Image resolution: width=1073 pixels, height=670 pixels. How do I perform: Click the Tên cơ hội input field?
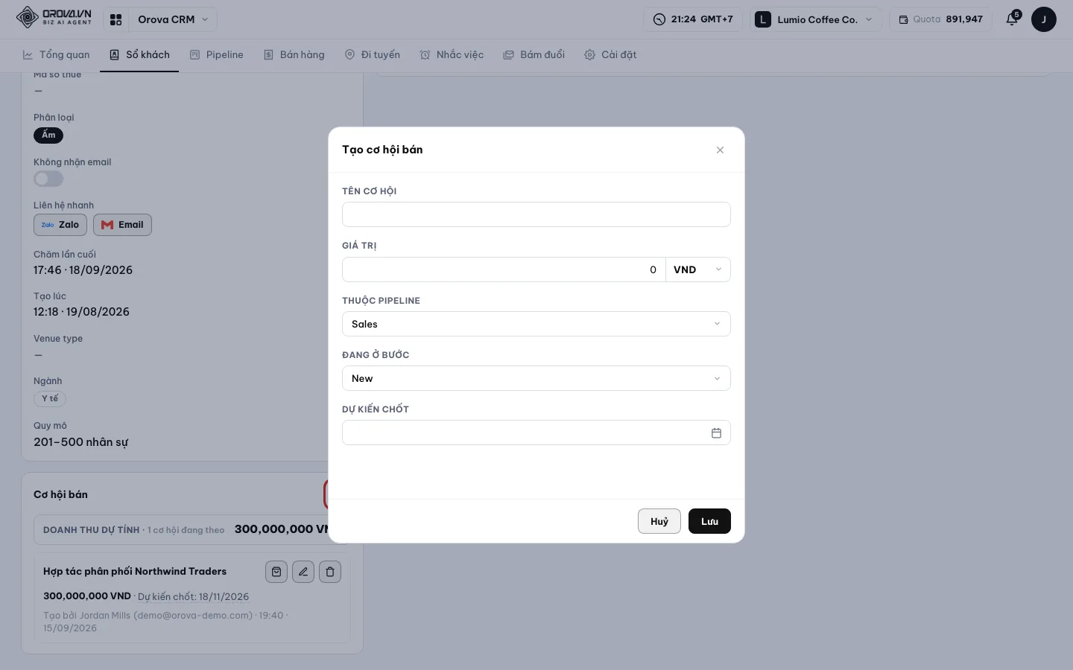[536, 214]
